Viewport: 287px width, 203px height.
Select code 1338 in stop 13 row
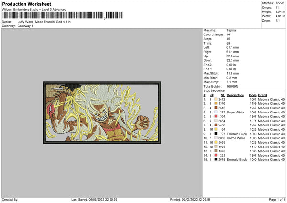coord(253,151)
